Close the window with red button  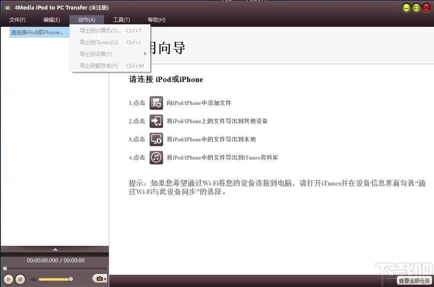coord(426,8)
